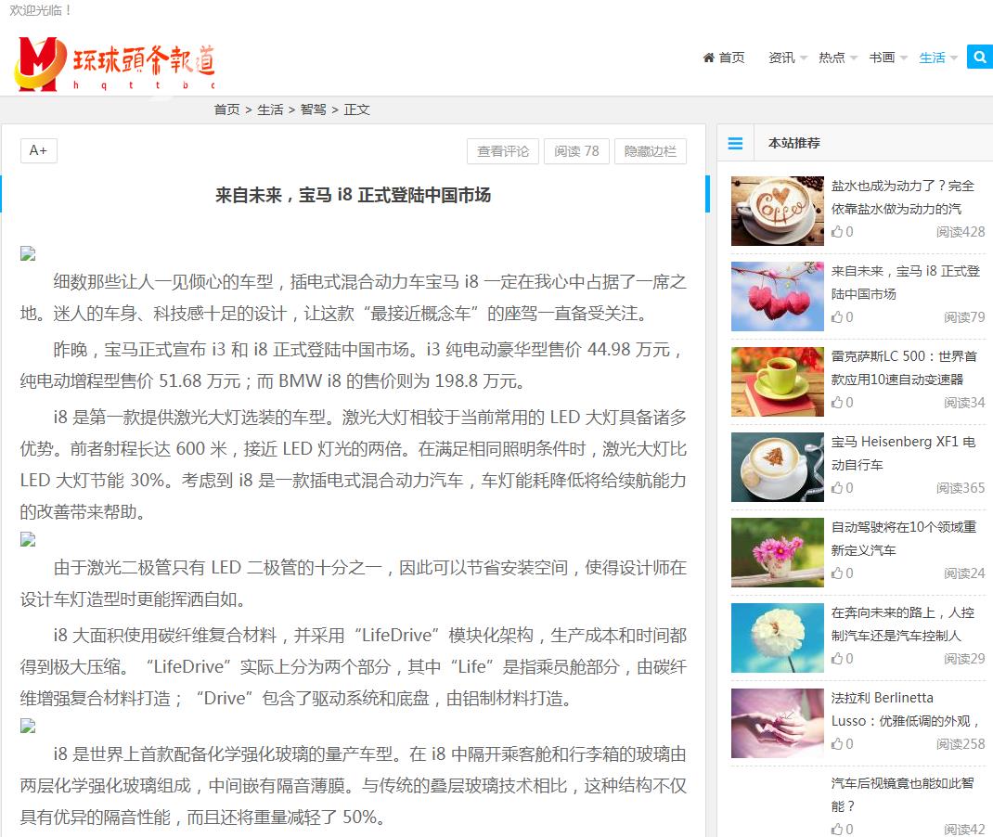993x837 pixels.
Task: Open article 自动驾驶将在10个领域重新定义汽车
Action: click(904, 539)
